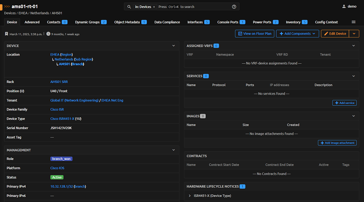Open the dropdown arrow beside Edit Device
Viewport: 364px width, 202px height.
(x=354, y=34)
